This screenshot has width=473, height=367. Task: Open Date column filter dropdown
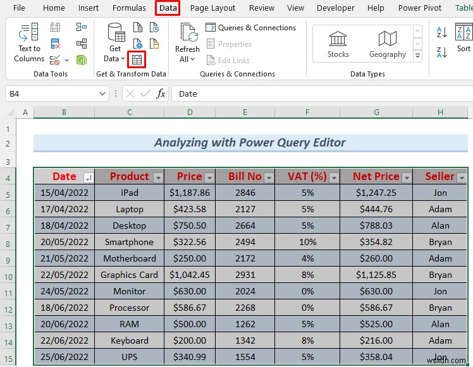(89, 177)
